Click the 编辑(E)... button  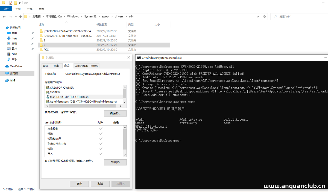coord(115,113)
